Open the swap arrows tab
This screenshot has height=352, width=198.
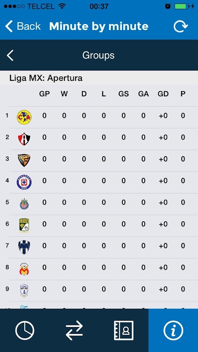pyautogui.click(x=74, y=331)
